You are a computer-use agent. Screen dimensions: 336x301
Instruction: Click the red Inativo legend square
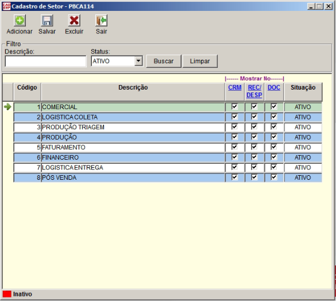(x=7, y=294)
